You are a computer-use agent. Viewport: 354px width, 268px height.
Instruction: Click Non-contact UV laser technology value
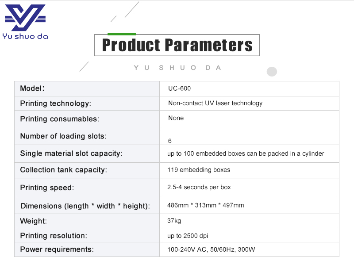[x=215, y=103]
